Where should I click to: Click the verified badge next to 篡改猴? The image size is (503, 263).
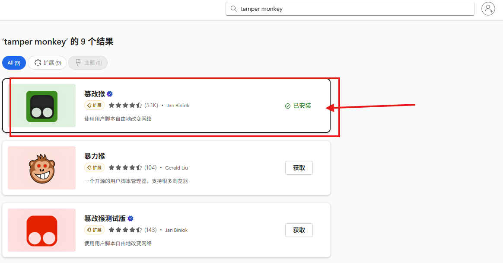[x=110, y=94]
